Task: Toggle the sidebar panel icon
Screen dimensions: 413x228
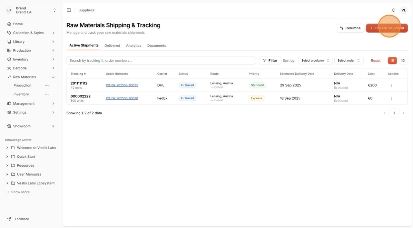Action: (69, 10)
